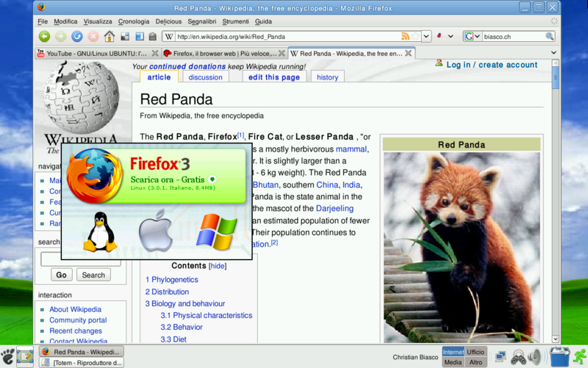588x368 pixels.
Task: Click the blue sidebar panel toolbar icon
Action: (140, 36)
